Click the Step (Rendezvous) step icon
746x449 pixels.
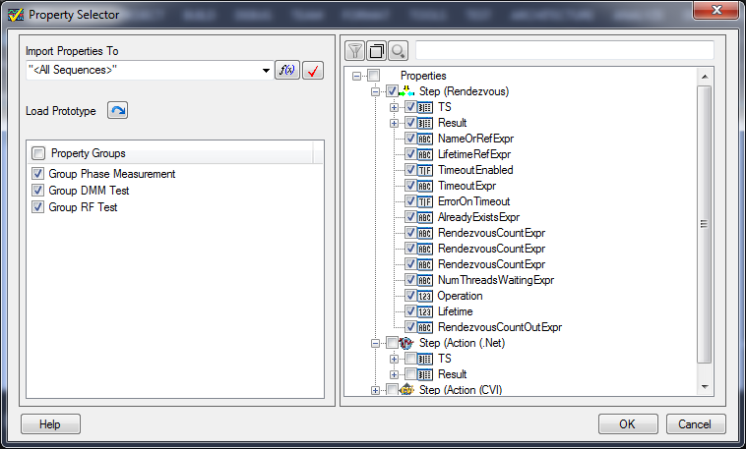(x=408, y=91)
